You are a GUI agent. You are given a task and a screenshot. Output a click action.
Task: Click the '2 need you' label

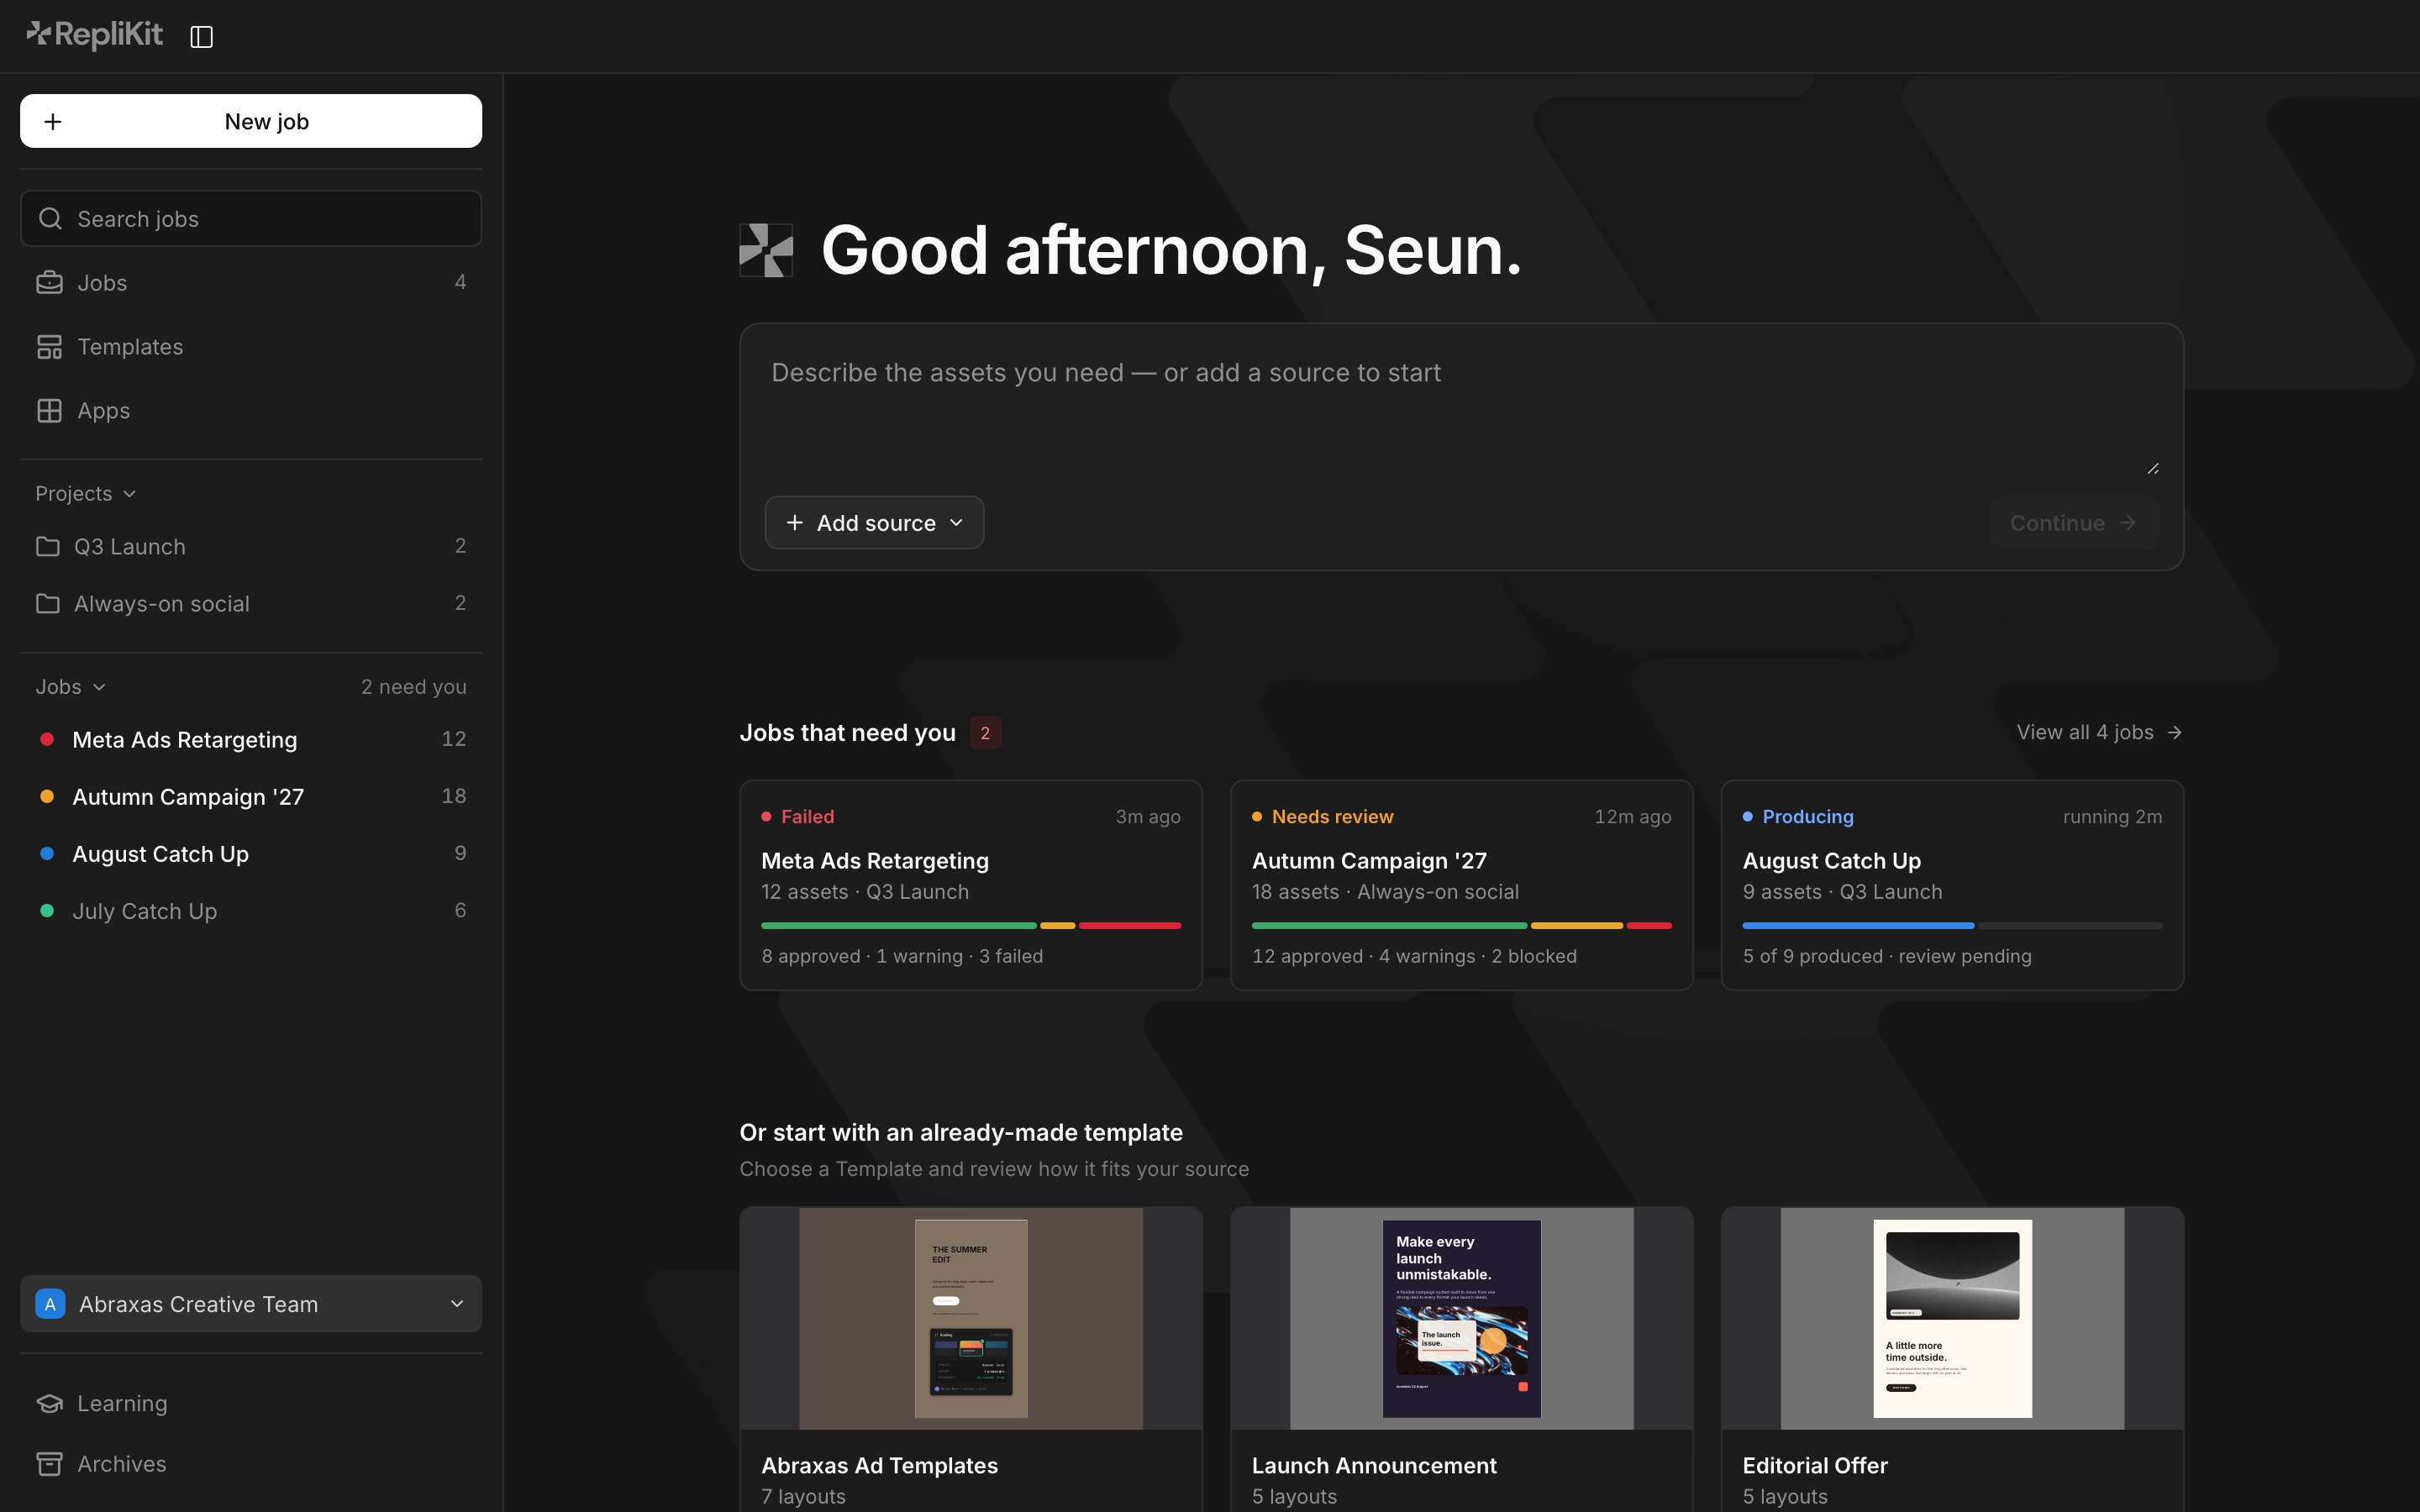click(414, 687)
